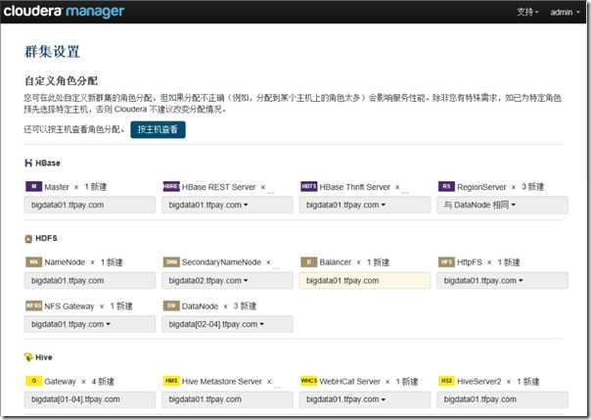Click the HBase REST Server role badge
591x420 pixels.
point(171,186)
